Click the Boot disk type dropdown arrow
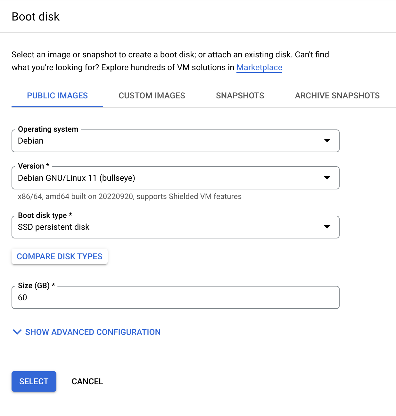This screenshot has width=396, height=416. point(327,227)
